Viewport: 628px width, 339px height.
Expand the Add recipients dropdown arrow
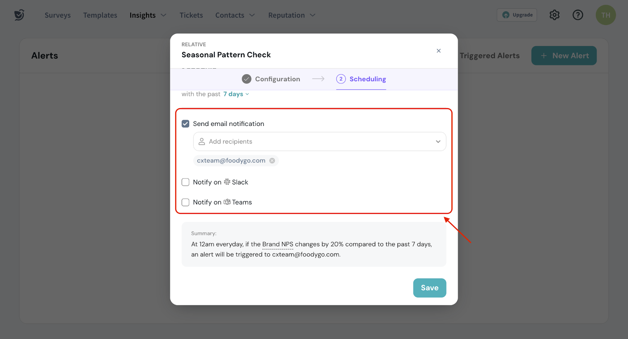(x=438, y=142)
